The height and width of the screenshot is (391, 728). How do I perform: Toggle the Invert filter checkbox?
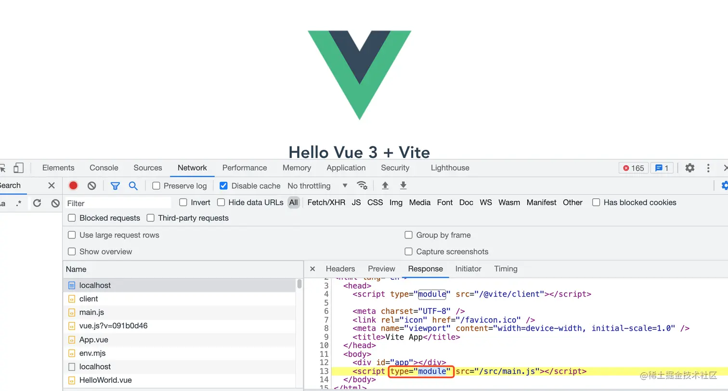pos(183,202)
